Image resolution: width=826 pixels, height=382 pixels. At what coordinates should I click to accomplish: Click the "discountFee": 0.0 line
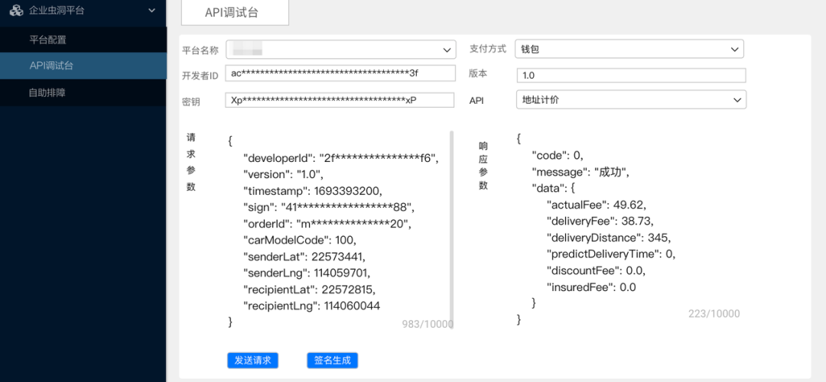(597, 270)
